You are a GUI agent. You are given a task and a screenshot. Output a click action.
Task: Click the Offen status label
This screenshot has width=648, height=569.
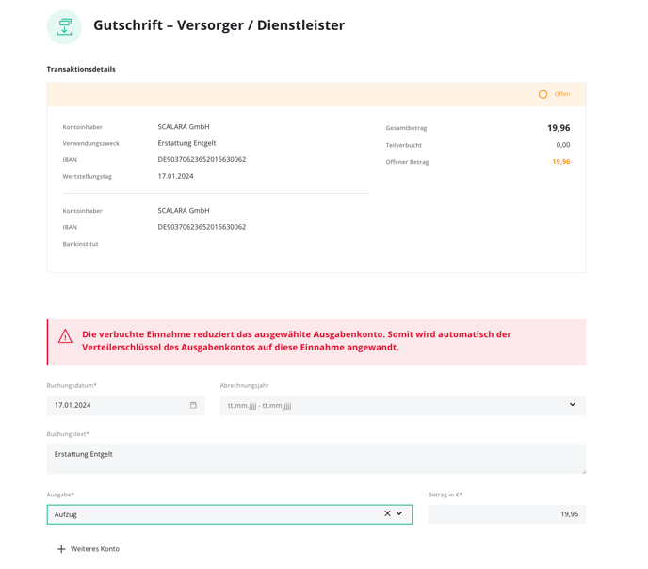click(x=562, y=94)
